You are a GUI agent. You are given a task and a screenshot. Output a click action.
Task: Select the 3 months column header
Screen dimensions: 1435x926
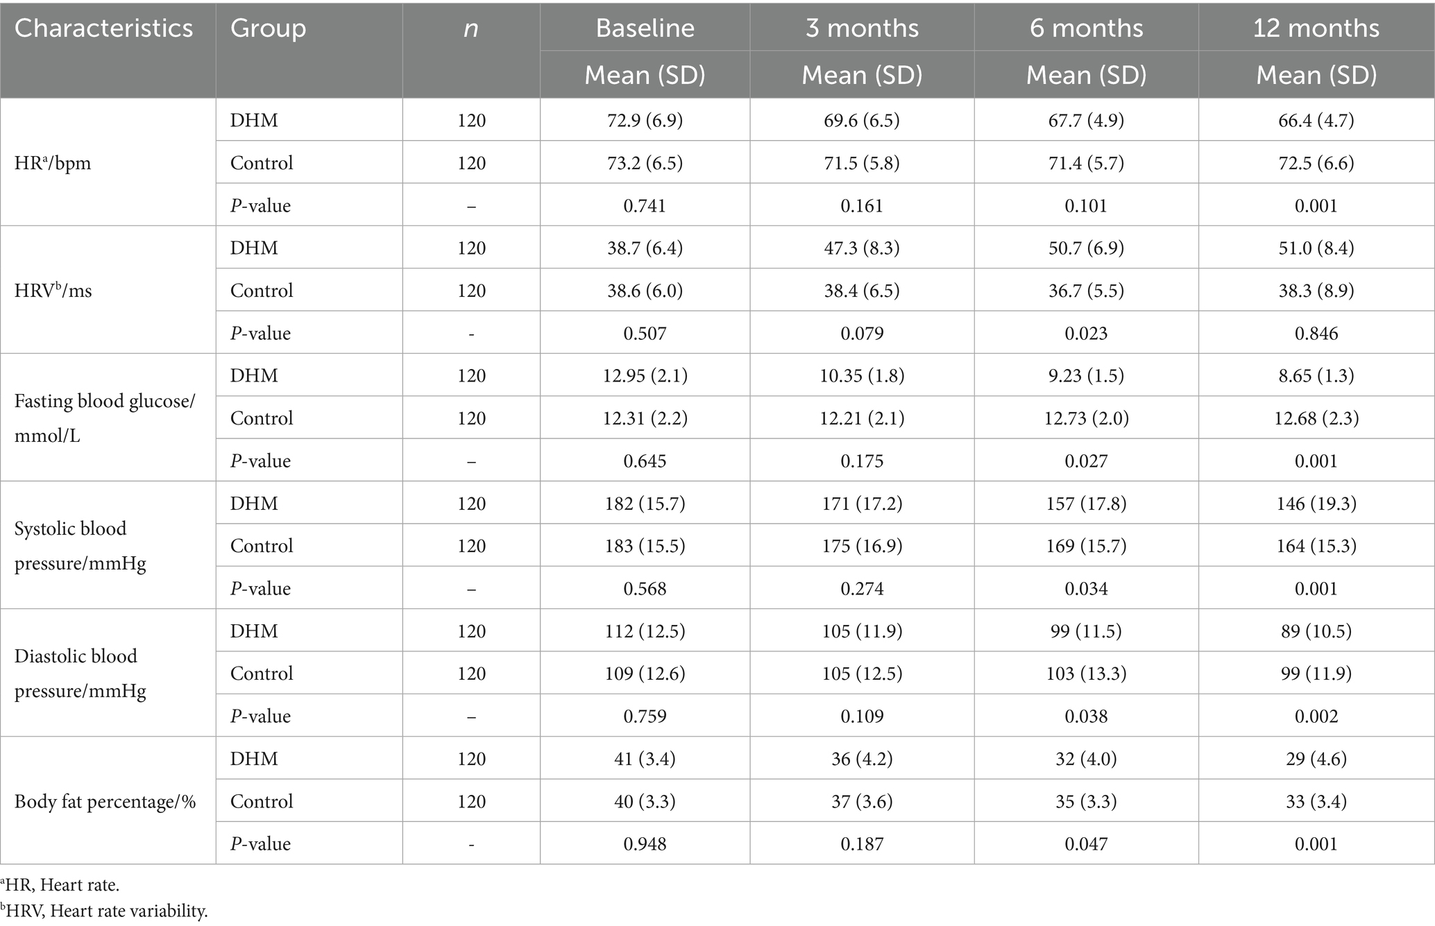click(x=862, y=28)
